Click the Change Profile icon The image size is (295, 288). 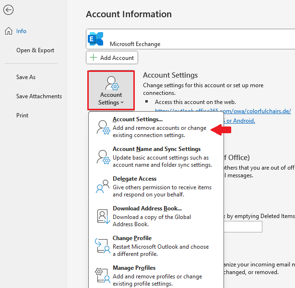pyautogui.click(x=102, y=246)
